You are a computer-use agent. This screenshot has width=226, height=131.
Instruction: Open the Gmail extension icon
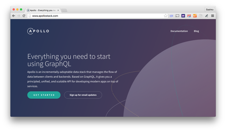pos(189,16)
